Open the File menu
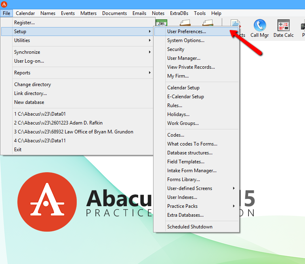The image size is (305, 264). pyautogui.click(x=6, y=13)
